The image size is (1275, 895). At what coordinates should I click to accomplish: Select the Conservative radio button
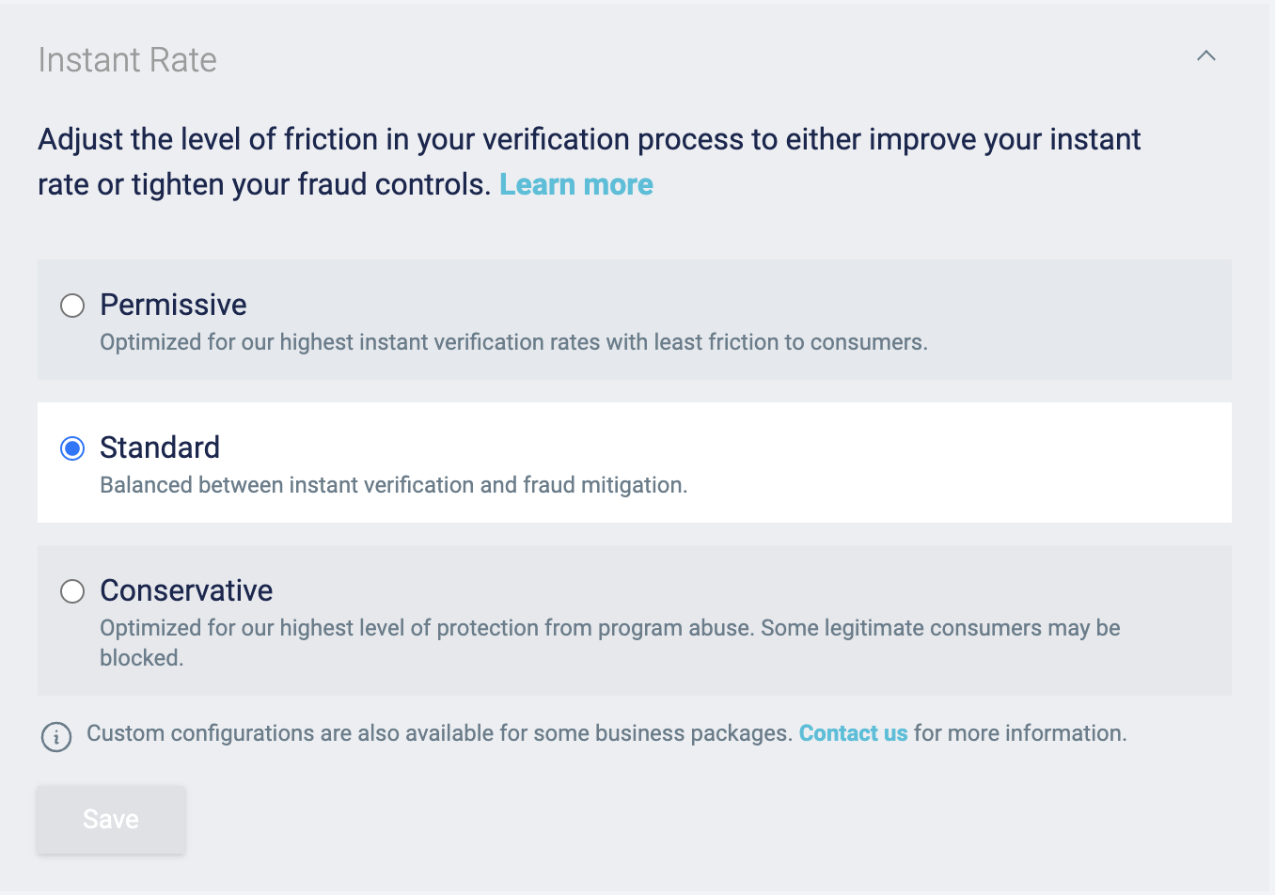point(72,591)
